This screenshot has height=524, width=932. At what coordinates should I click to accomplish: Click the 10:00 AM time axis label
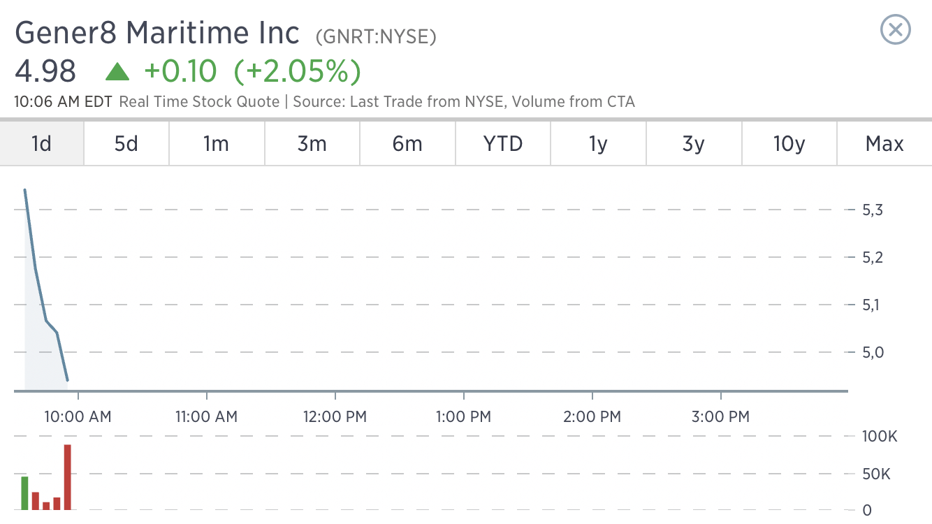tap(78, 417)
